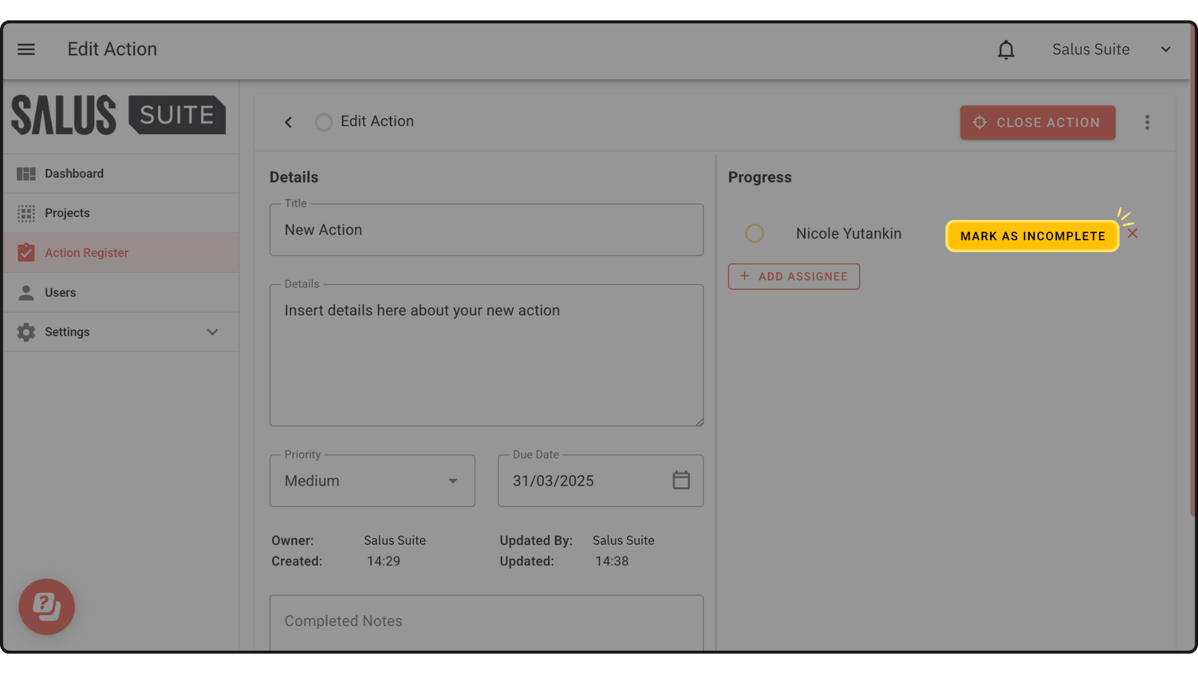Viewport: 1198px width, 674px height.
Task: Click the Add Assignee button
Action: [x=794, y=276]
